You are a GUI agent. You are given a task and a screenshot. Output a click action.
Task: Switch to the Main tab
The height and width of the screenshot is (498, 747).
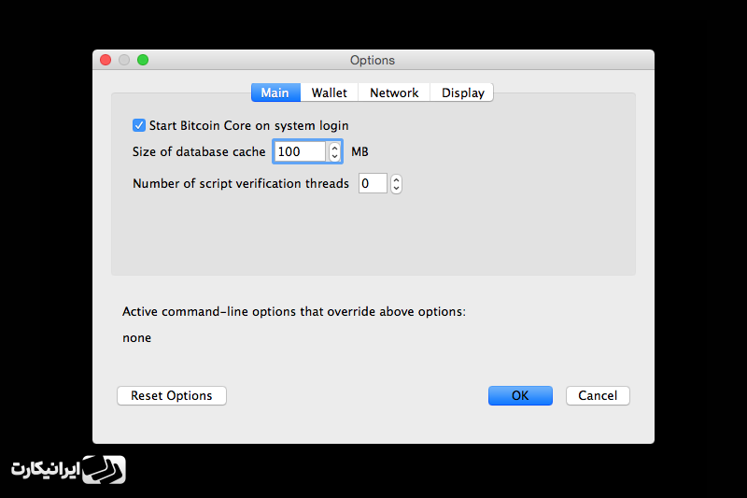point(275,92)
